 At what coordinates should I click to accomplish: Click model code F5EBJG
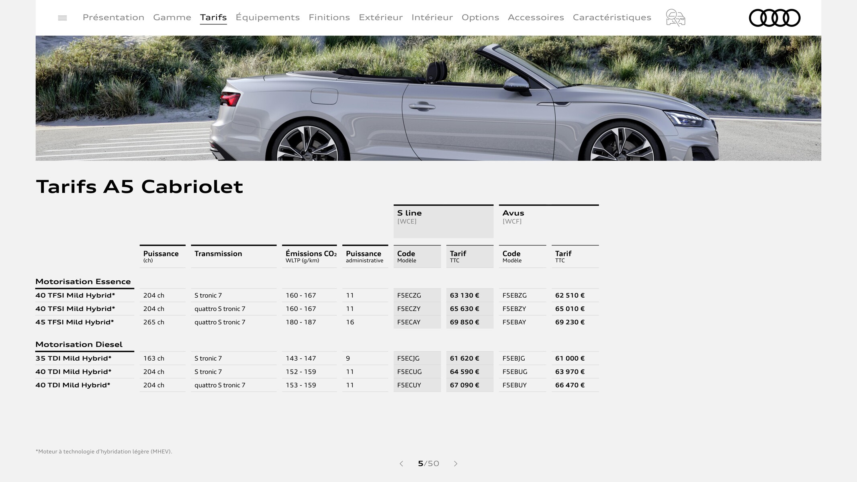[x=513, y=358]
